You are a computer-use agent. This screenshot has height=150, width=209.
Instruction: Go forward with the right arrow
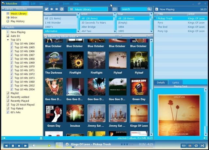click(56, 9)
